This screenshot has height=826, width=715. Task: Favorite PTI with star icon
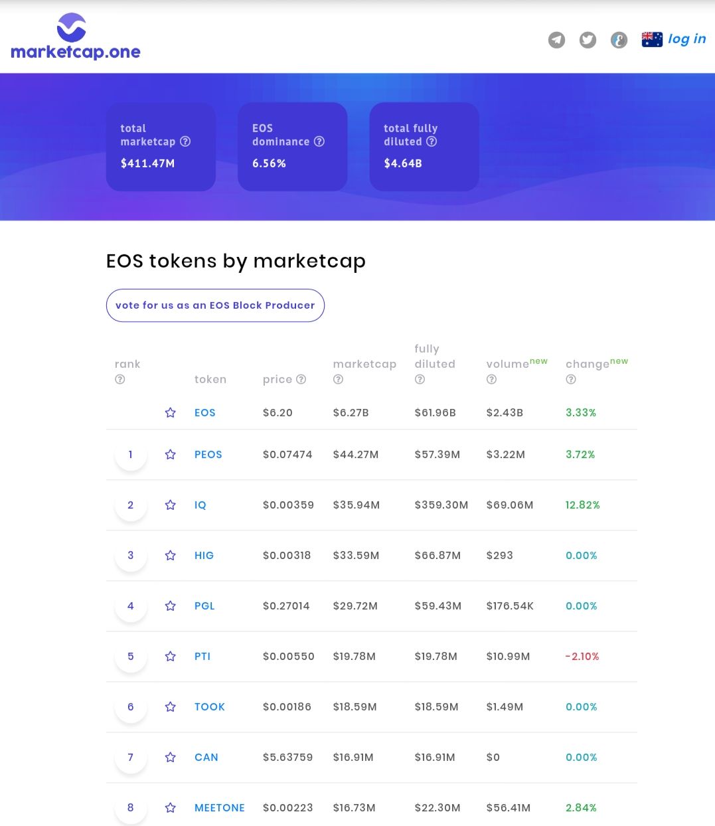click(171, 656)
